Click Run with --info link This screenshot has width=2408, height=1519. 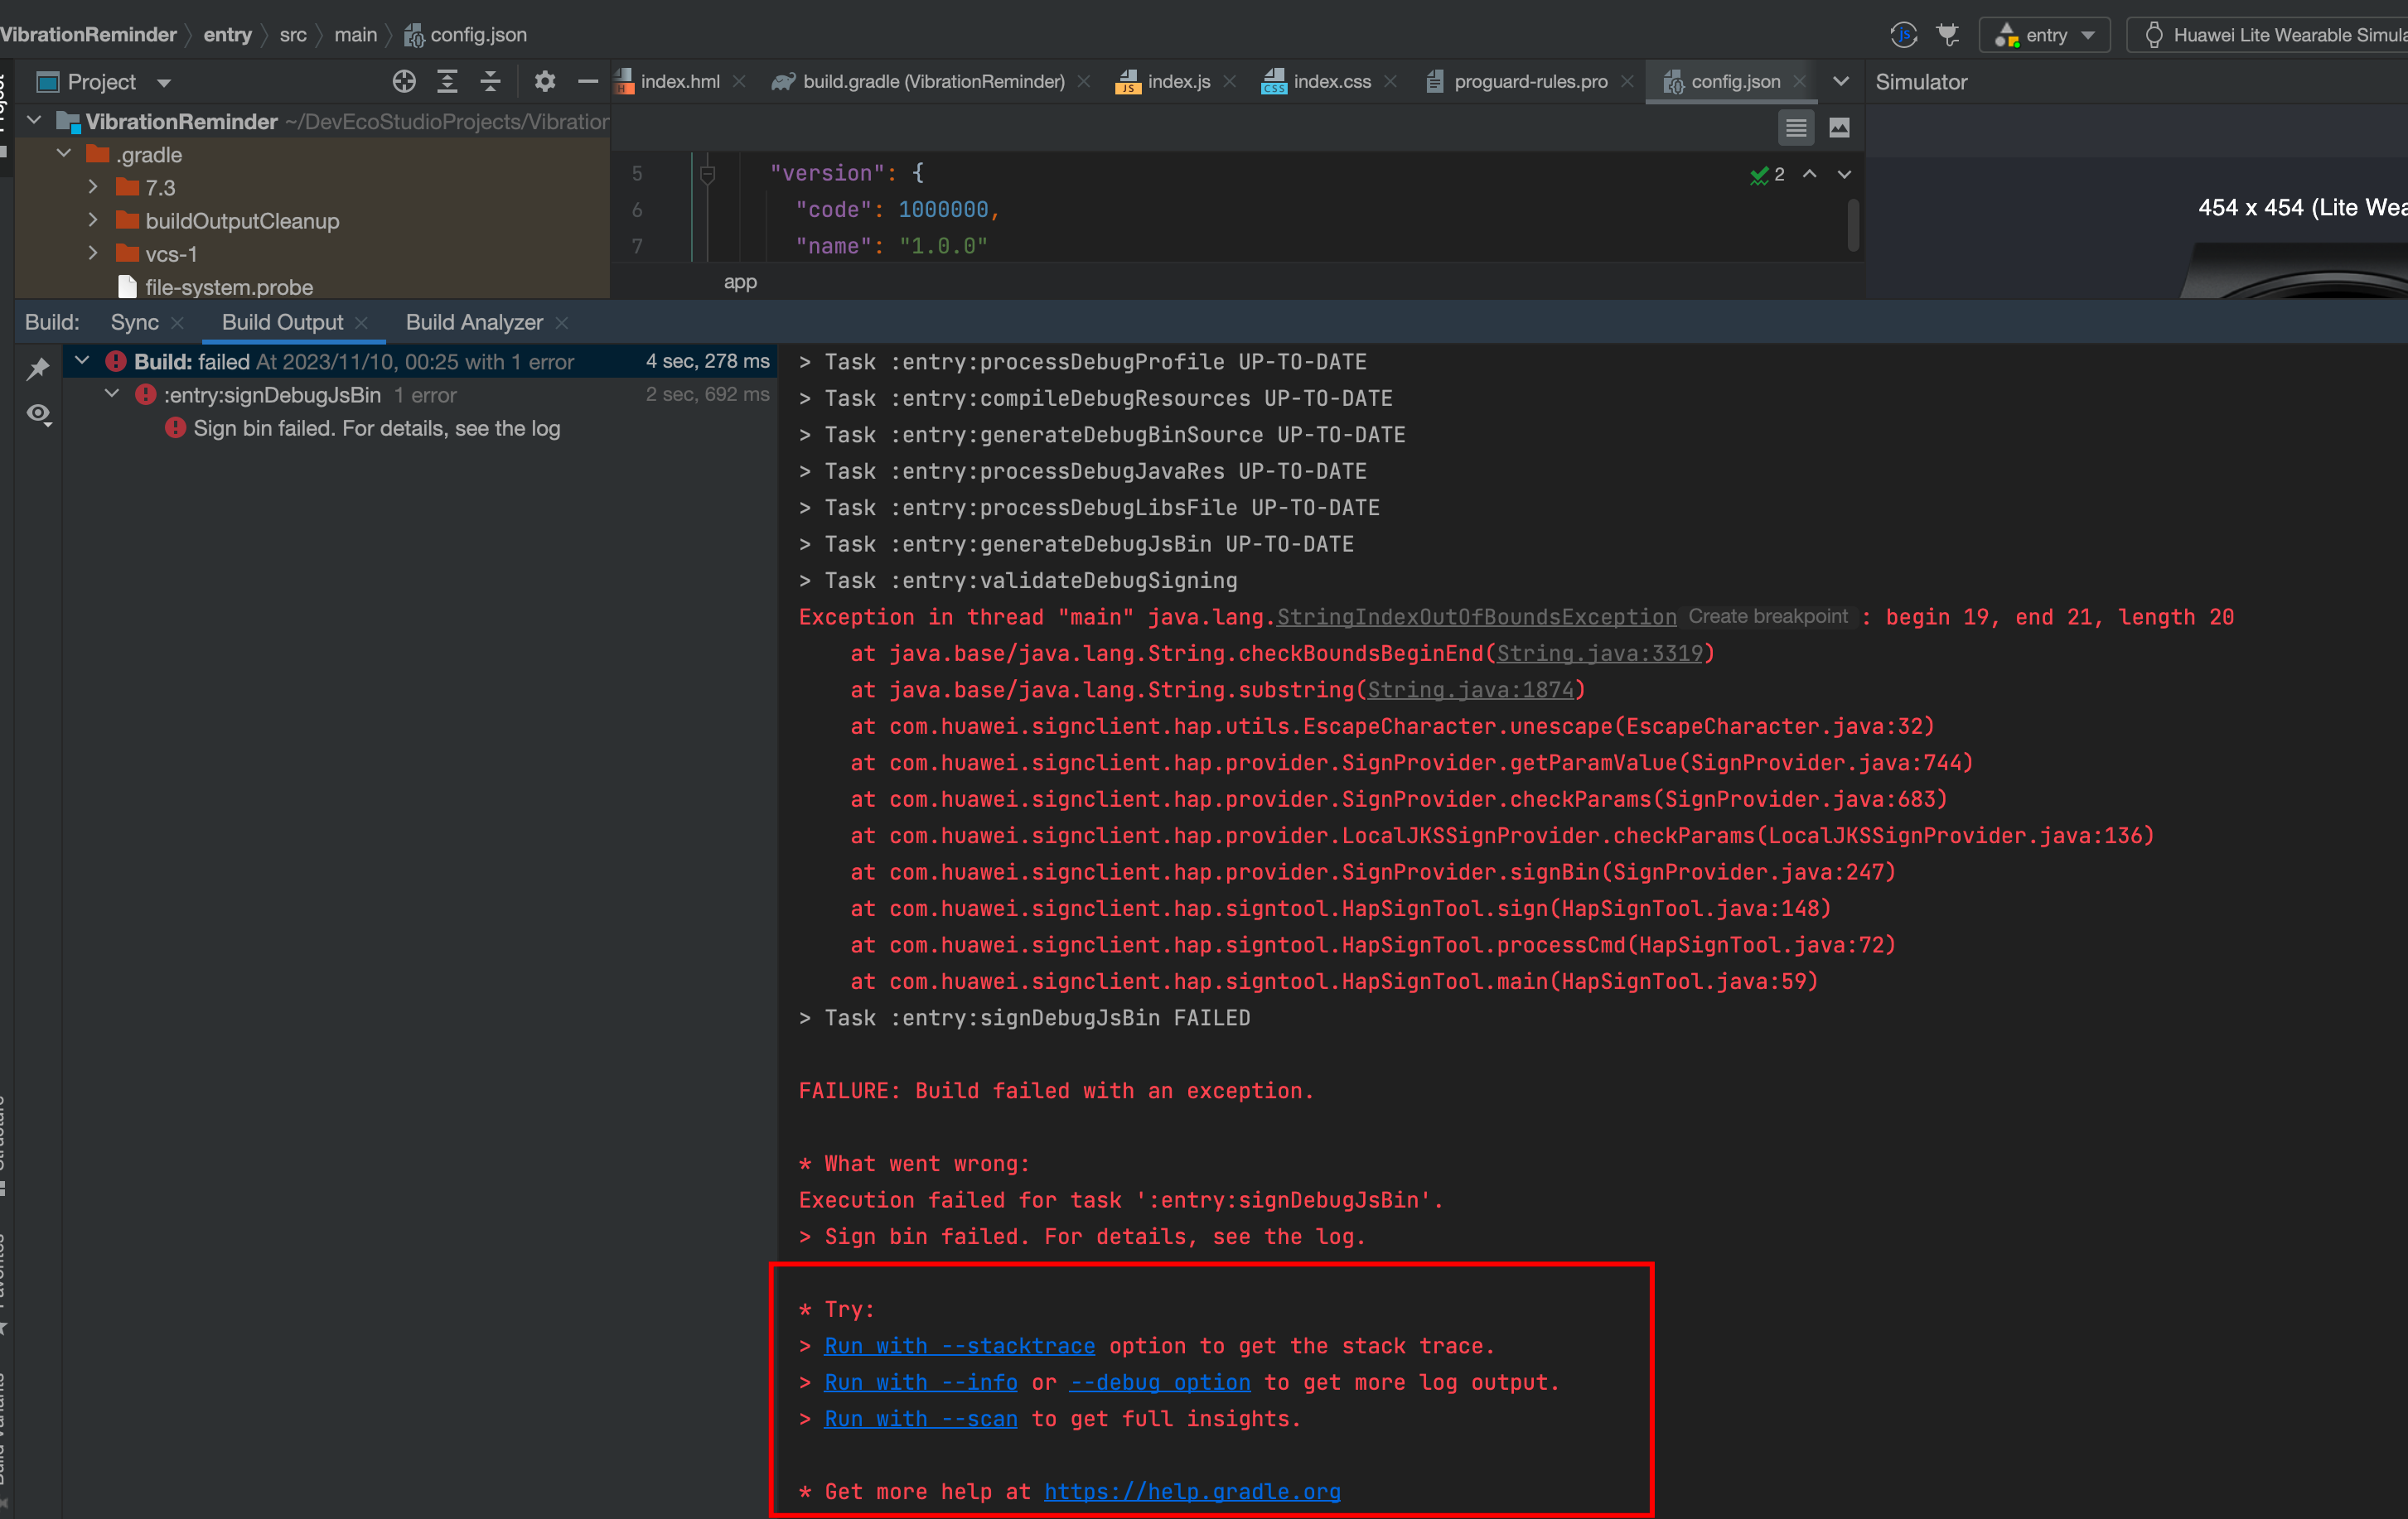pyautogui.click(x=920, y=1382)
